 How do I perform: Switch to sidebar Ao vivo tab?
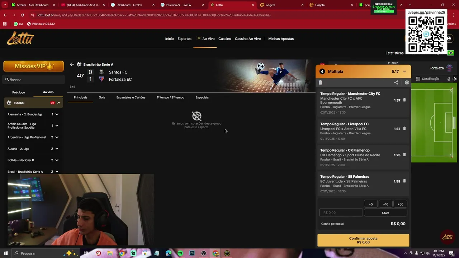[x=48, y=92]
